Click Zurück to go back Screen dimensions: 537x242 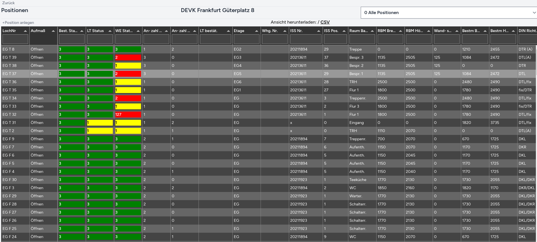click(8, 3)
